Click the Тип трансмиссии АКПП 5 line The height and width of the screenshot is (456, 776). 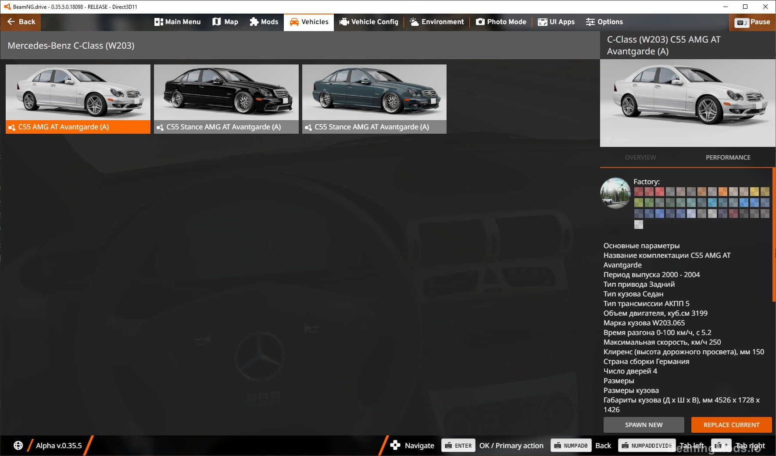647,303
